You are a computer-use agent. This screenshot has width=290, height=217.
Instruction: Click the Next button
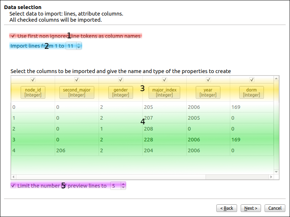pyautogui.click(x=251, y=208)
